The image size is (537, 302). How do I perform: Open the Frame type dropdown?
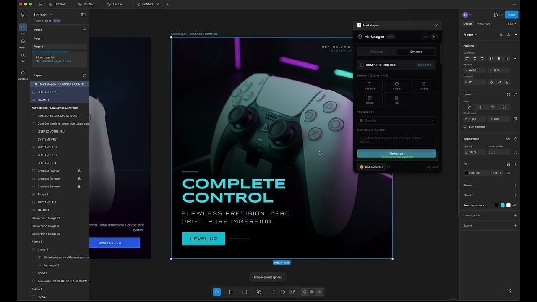pos(470,35)
